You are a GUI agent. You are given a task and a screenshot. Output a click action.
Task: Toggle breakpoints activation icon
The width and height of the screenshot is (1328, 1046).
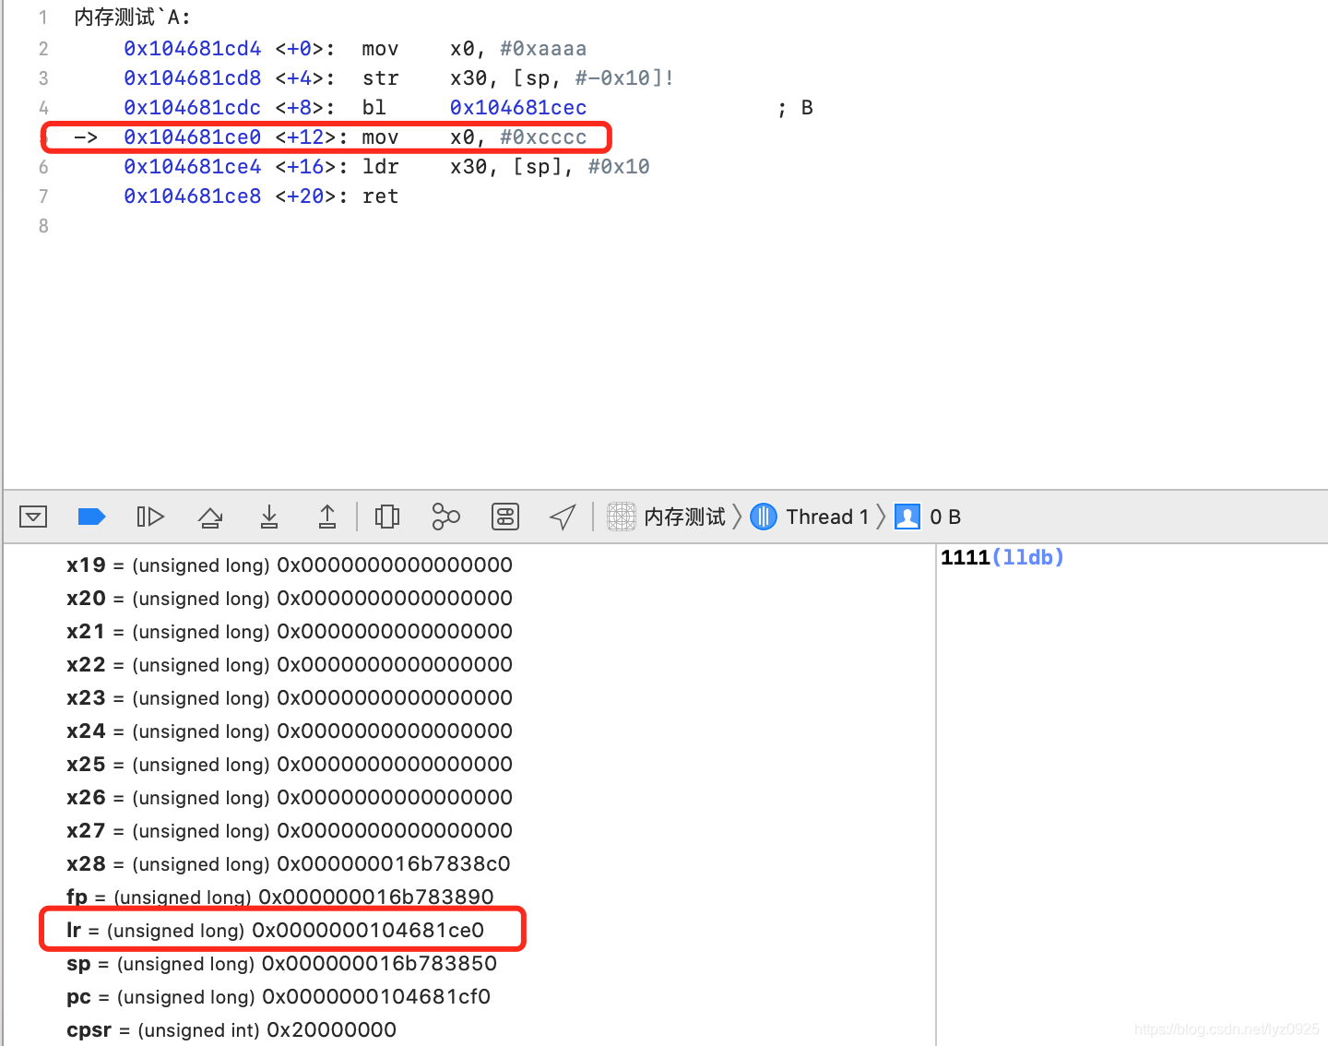click(91, 517)
